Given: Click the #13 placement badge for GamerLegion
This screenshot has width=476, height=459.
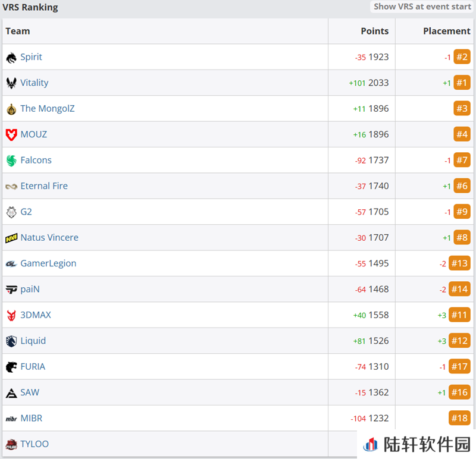Looking at the screenshot, I should (459, 263).
